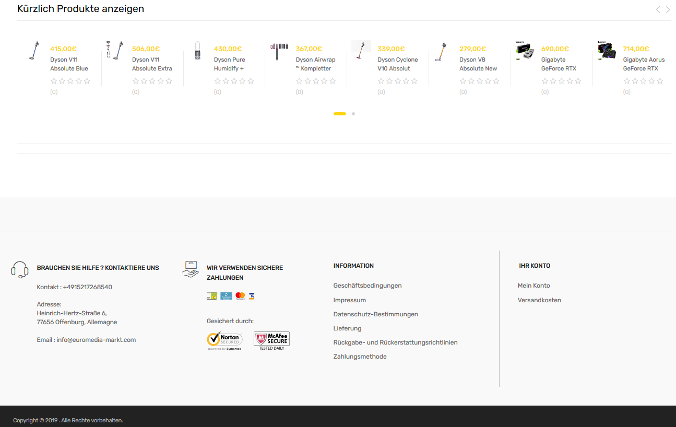The image size is (676, 427).
Task: Click the 279,00€ price
Action: tap(472, 49)
